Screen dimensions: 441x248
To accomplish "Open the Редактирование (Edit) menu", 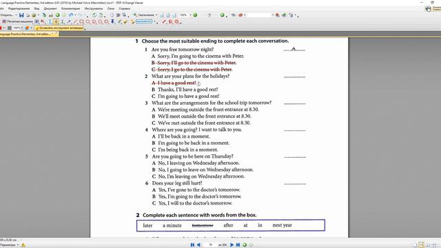I will click(19, 9).
